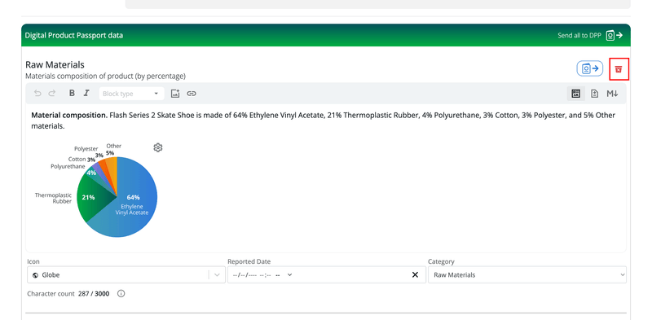Image resolution: width=652 pixels, height=320 pixels.
Task: Toggle bold formatting
Action: tap(72, 93)
